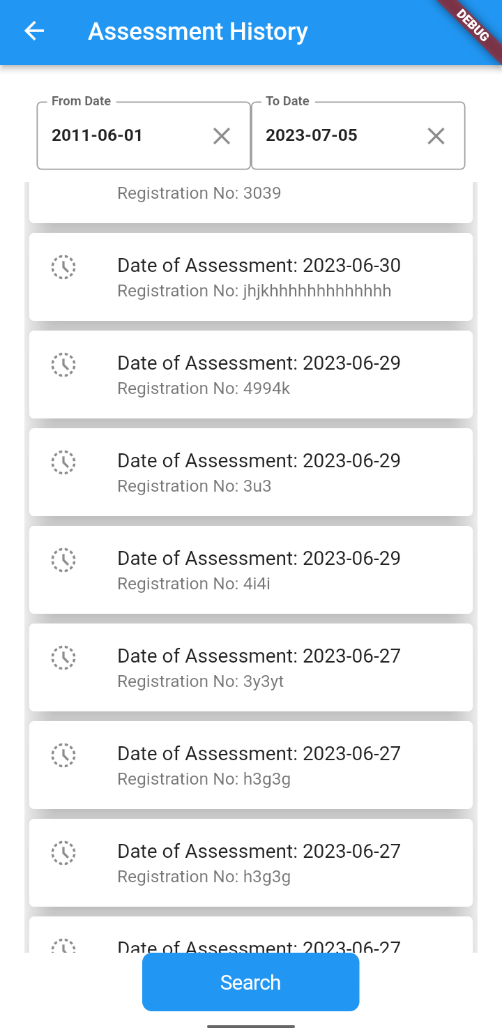Clear the From Date field
Screen dimensions: 502x1035
pos(222,136)
